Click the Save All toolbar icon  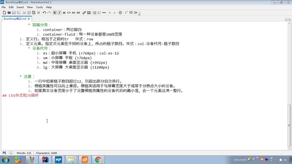(x=19, y=13)
